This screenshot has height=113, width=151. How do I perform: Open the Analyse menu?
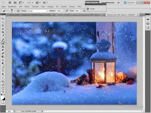click(50, 7)
